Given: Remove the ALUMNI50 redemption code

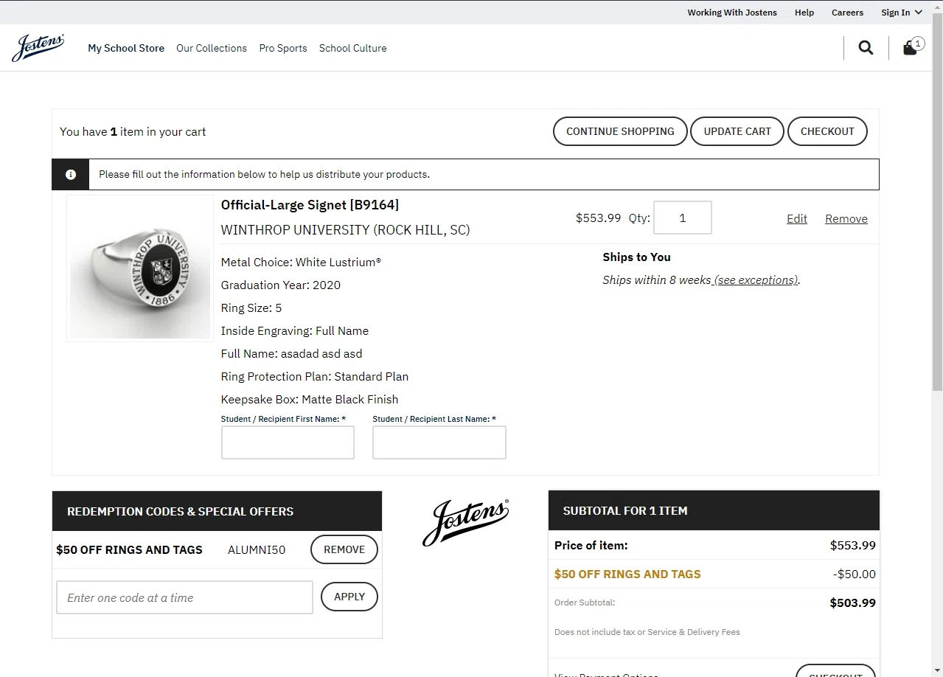Looking at the screenshot, I should click(x=344, y=549).
